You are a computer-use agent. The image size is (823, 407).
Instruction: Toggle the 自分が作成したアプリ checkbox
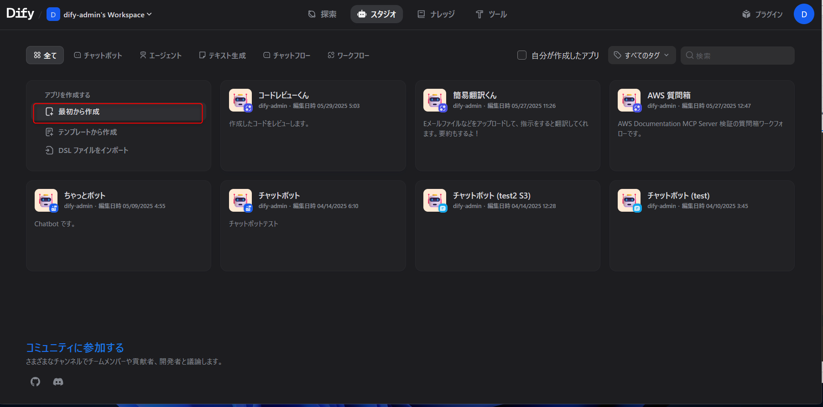click(522, 55)
